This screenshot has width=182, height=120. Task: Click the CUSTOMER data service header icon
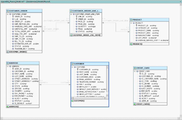(x=73, y=64)
